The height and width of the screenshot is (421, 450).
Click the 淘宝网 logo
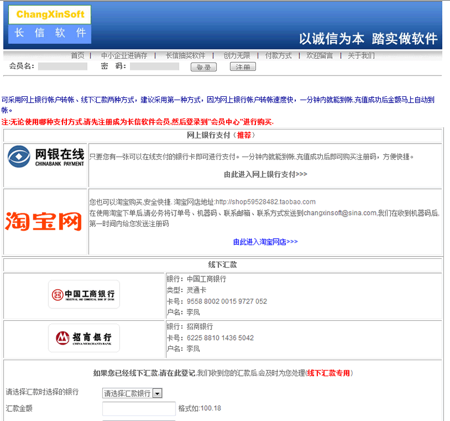coord(44,221)
